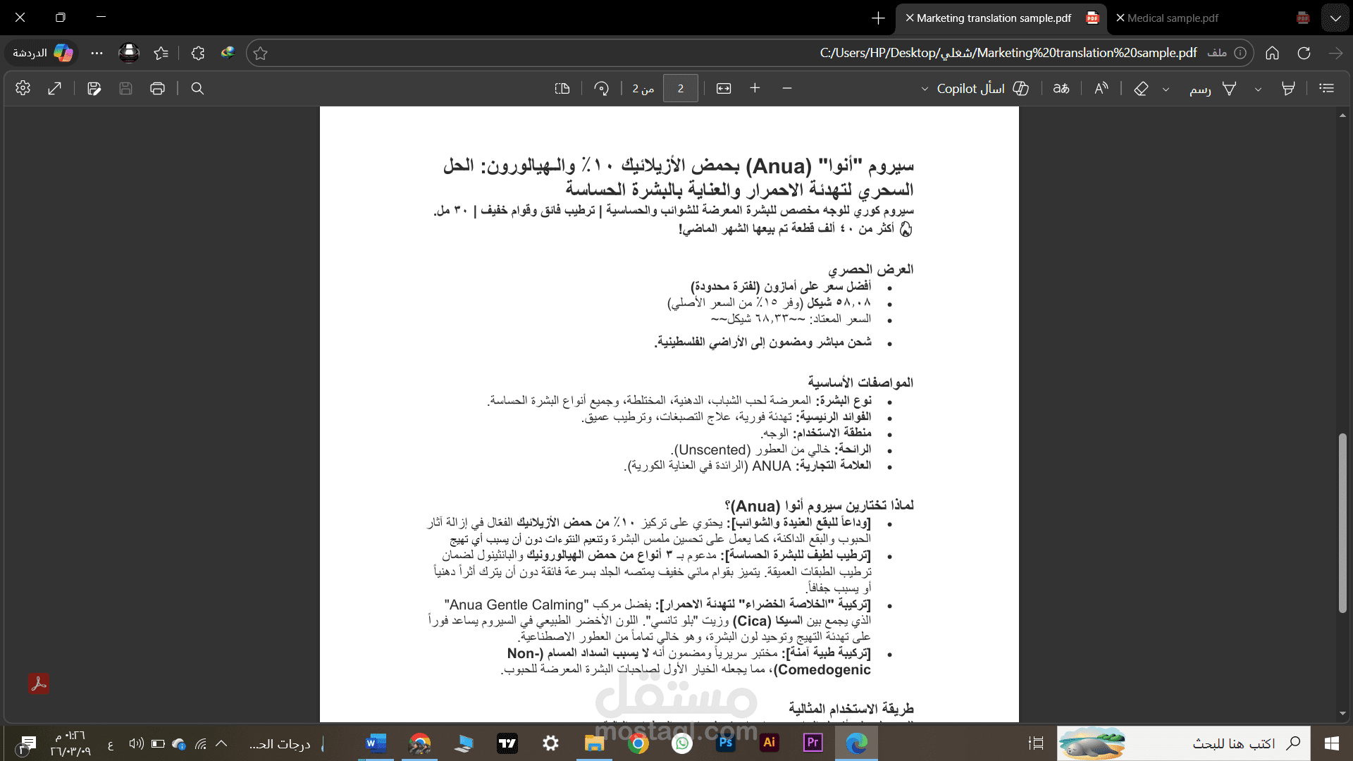Open PDF viewer settings gear
Image resolution: width=1353 pixels, height=761 pixels.
[x=23, y=88]
